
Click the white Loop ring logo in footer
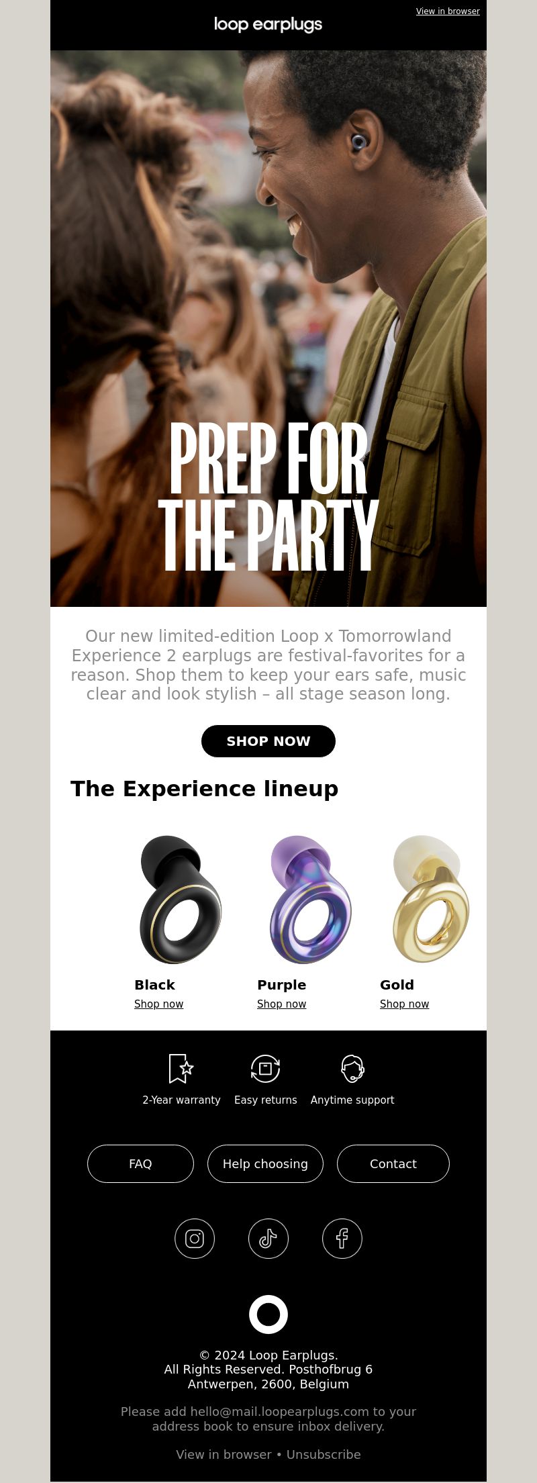coord(268,1314)
